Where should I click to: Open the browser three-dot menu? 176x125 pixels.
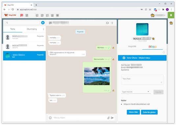click(171, 10)
